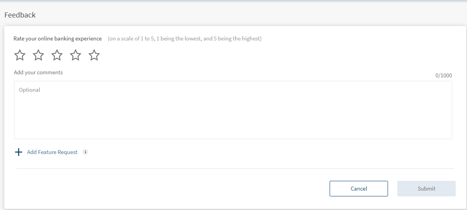Image resolution: width=467 pixels, height=210 pixels.
Task: Click the 'Optional' placeholder text
Action: click(x=30, y=90)
